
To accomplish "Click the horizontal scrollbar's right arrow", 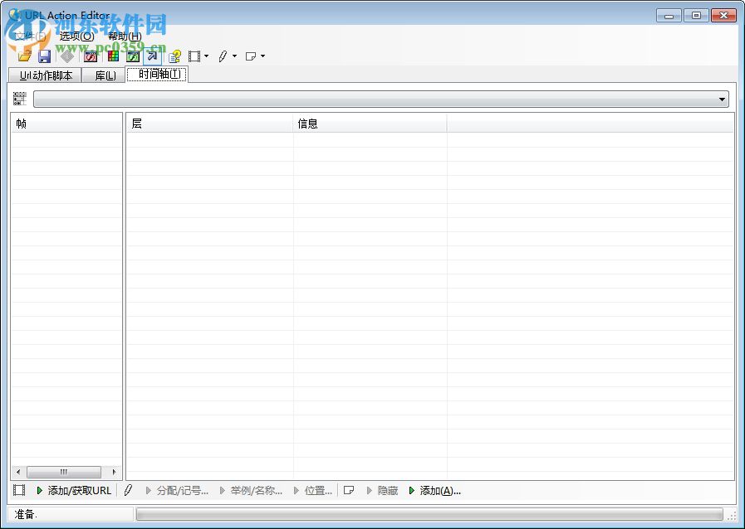I will 114,471.
